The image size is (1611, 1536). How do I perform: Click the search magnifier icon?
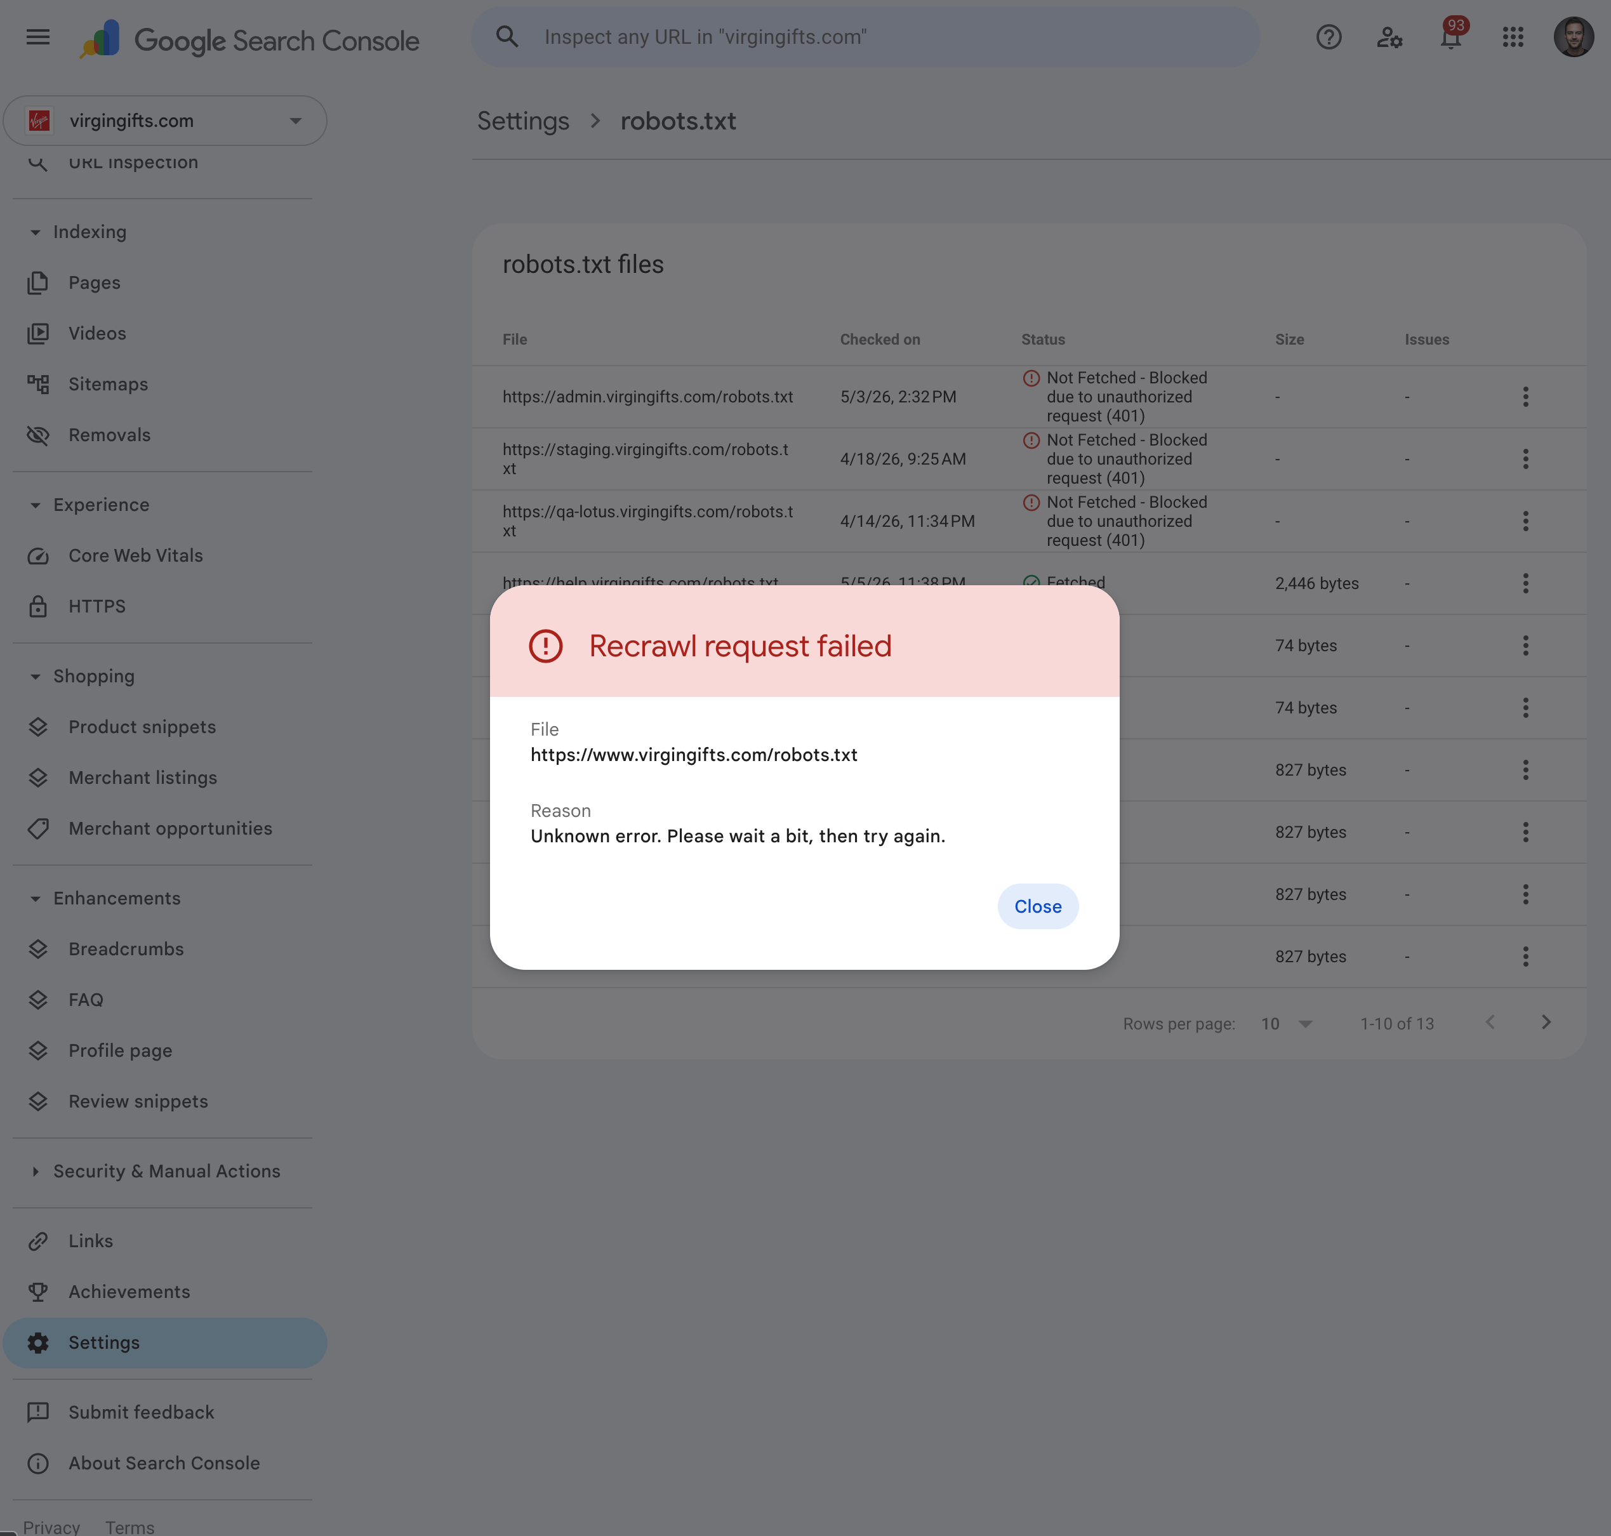click(507, 37)
